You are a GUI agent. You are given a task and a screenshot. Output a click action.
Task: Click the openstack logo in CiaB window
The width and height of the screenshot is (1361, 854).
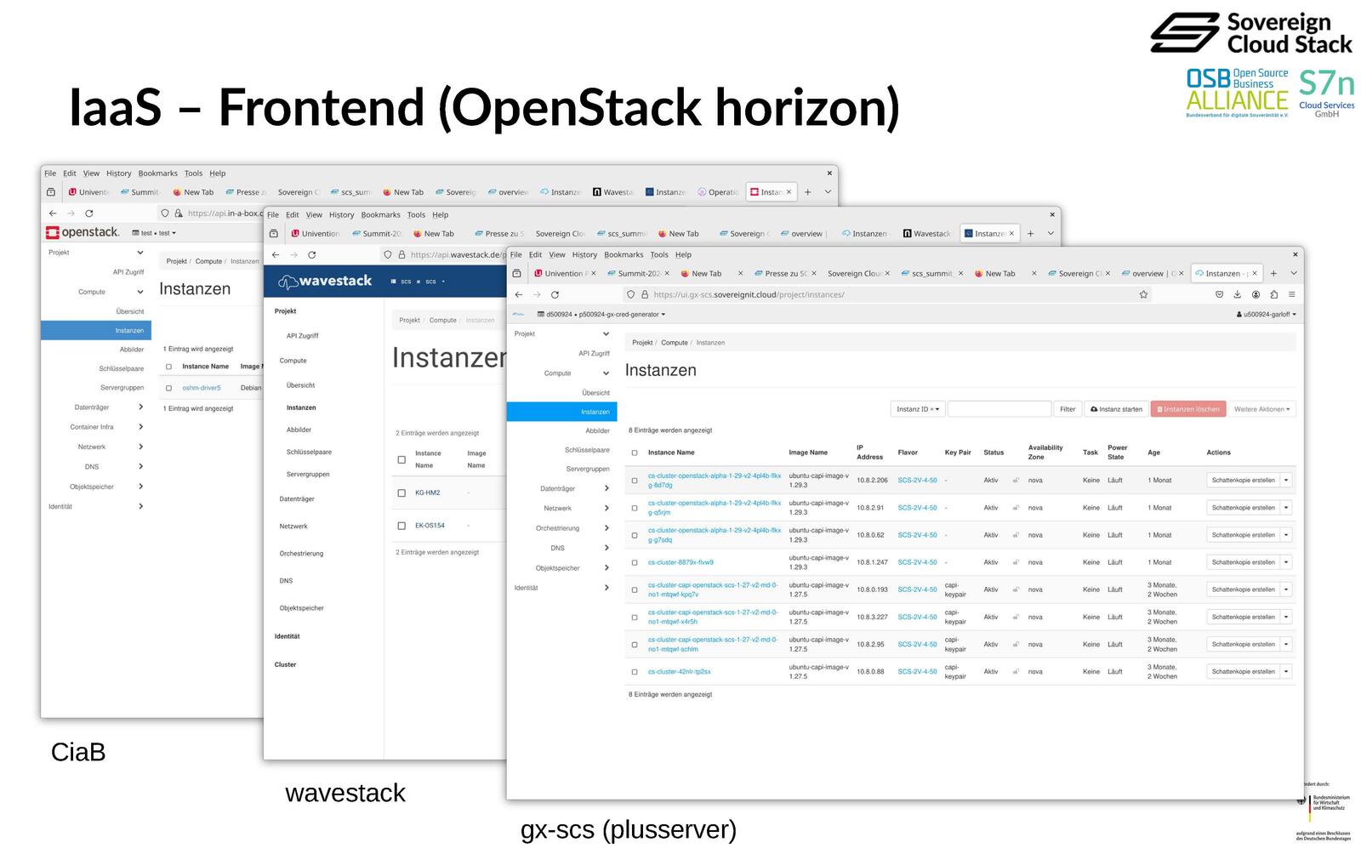pos(83,232)
